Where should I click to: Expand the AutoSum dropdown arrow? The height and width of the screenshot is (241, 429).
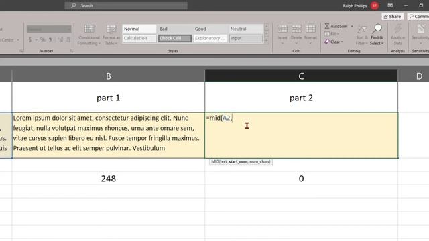(x=352, y=26)
